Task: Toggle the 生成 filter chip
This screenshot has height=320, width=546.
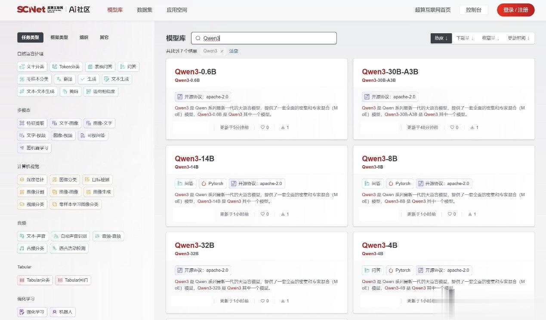Action: pyautogui.click(x=88, y=79)
